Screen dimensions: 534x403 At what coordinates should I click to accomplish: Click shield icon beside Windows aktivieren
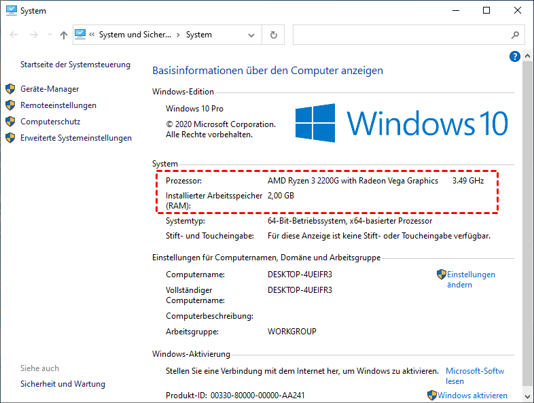(432, 395)
